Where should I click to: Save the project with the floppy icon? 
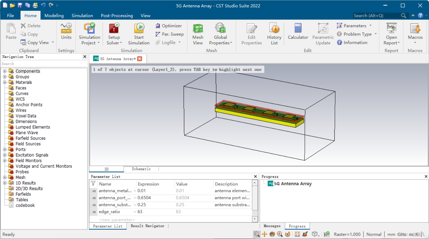20,5
